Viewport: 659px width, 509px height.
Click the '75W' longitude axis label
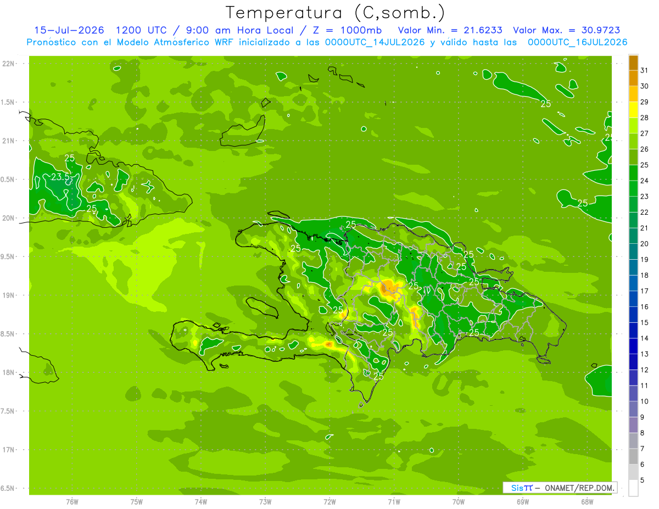click(x=137, y=501)
